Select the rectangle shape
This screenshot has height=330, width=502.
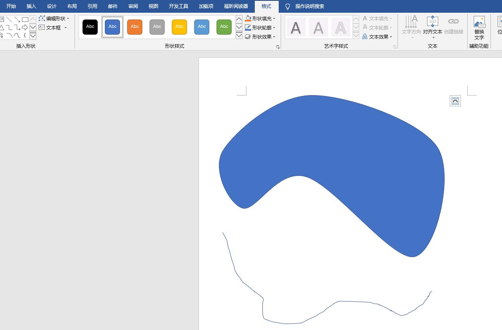(25, 20)
